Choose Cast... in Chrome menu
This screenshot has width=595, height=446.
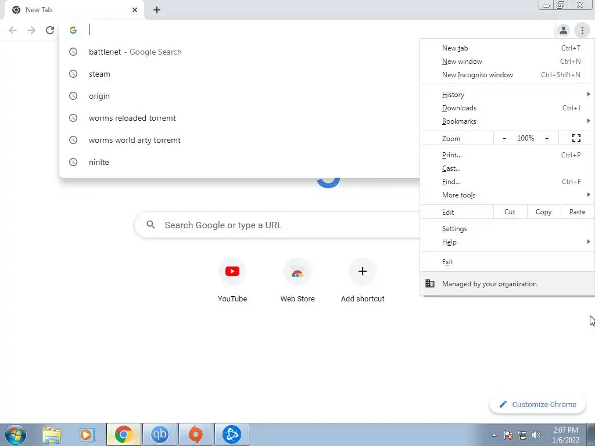[x=507, y=168]
